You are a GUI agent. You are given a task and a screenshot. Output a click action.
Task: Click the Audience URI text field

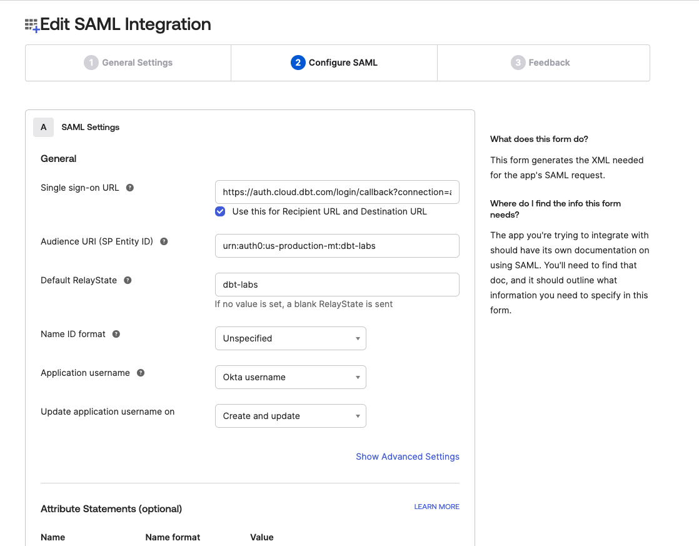pos(337,246)
